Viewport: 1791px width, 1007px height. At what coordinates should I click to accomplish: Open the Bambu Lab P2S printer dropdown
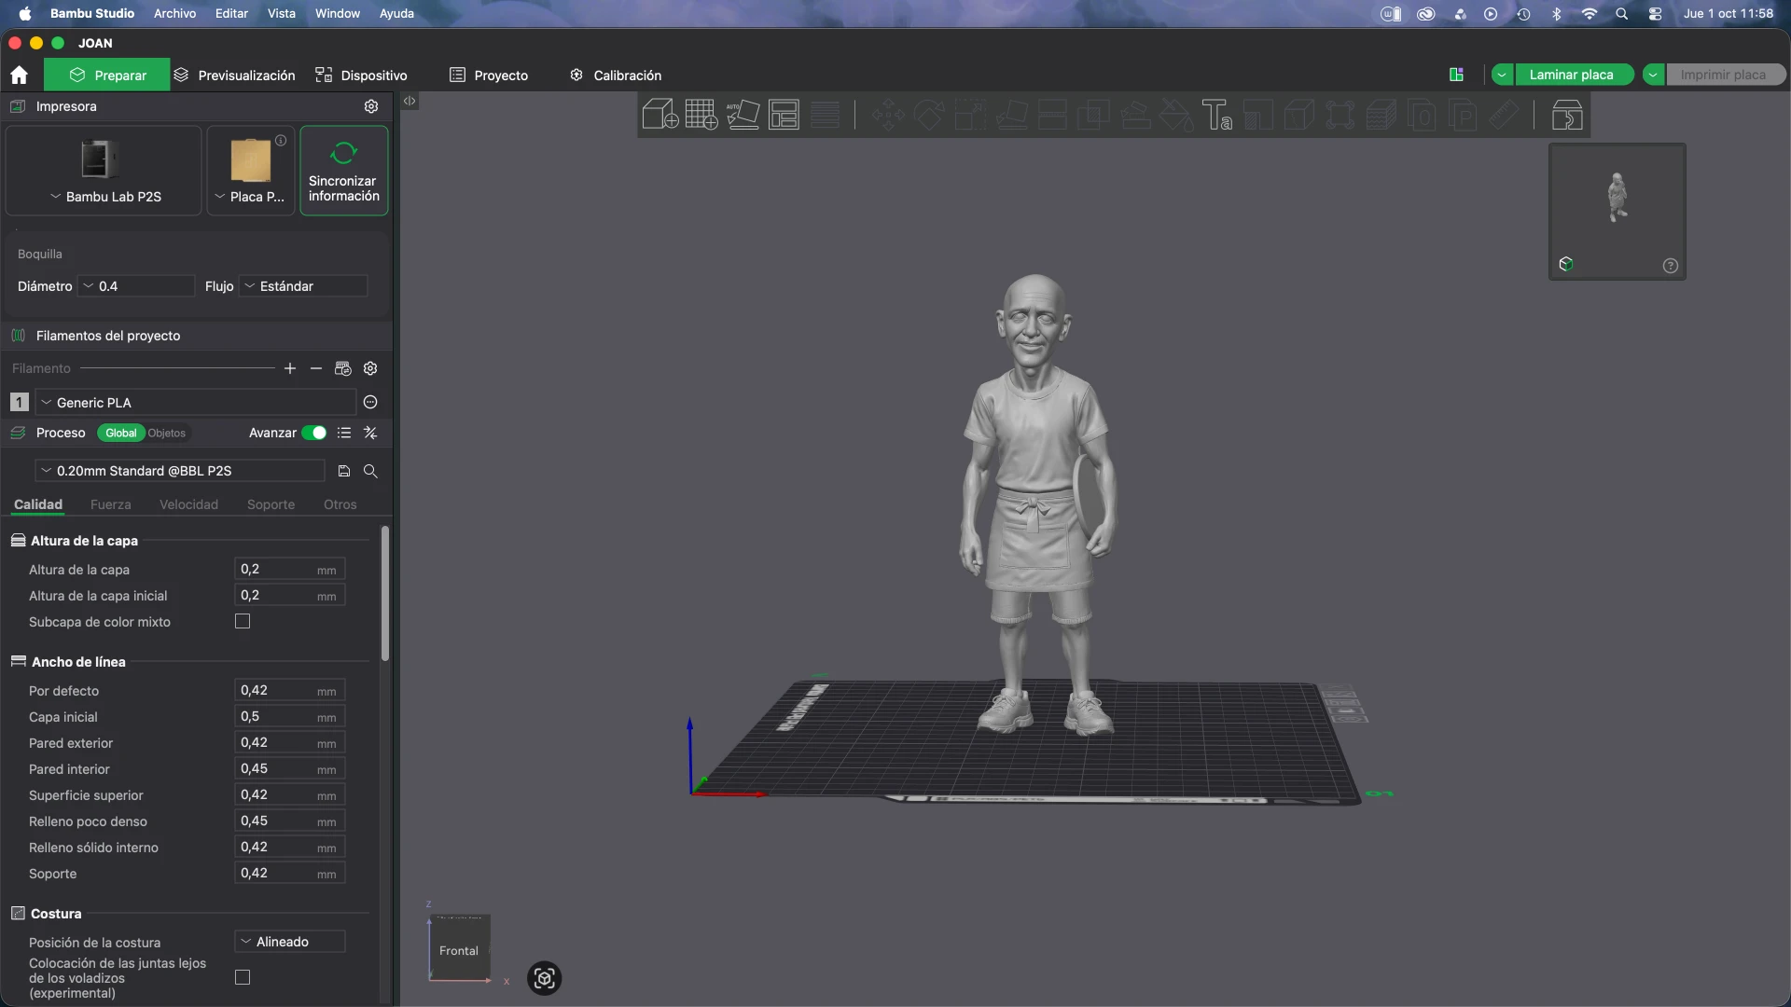click(x=104, y=171)
